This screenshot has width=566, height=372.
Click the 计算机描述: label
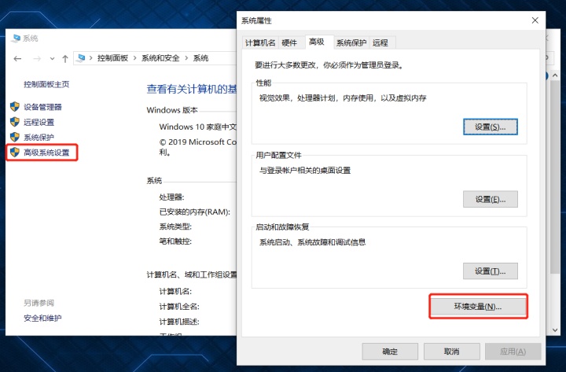point(179,322)
